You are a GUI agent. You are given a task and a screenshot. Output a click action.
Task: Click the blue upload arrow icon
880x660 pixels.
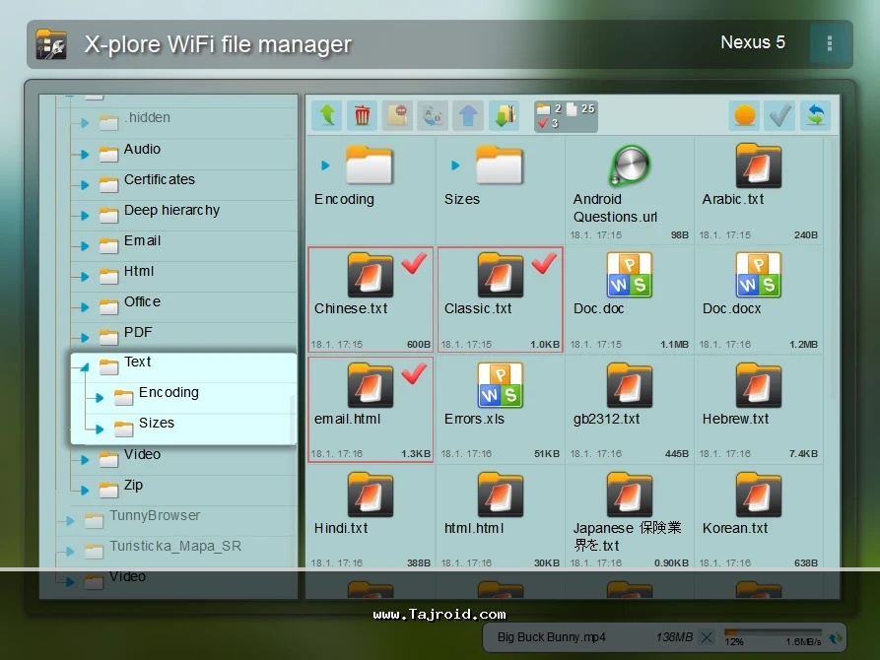(469, 115)
